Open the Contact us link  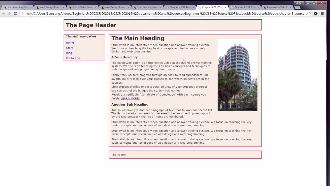(x=73, y=58)
